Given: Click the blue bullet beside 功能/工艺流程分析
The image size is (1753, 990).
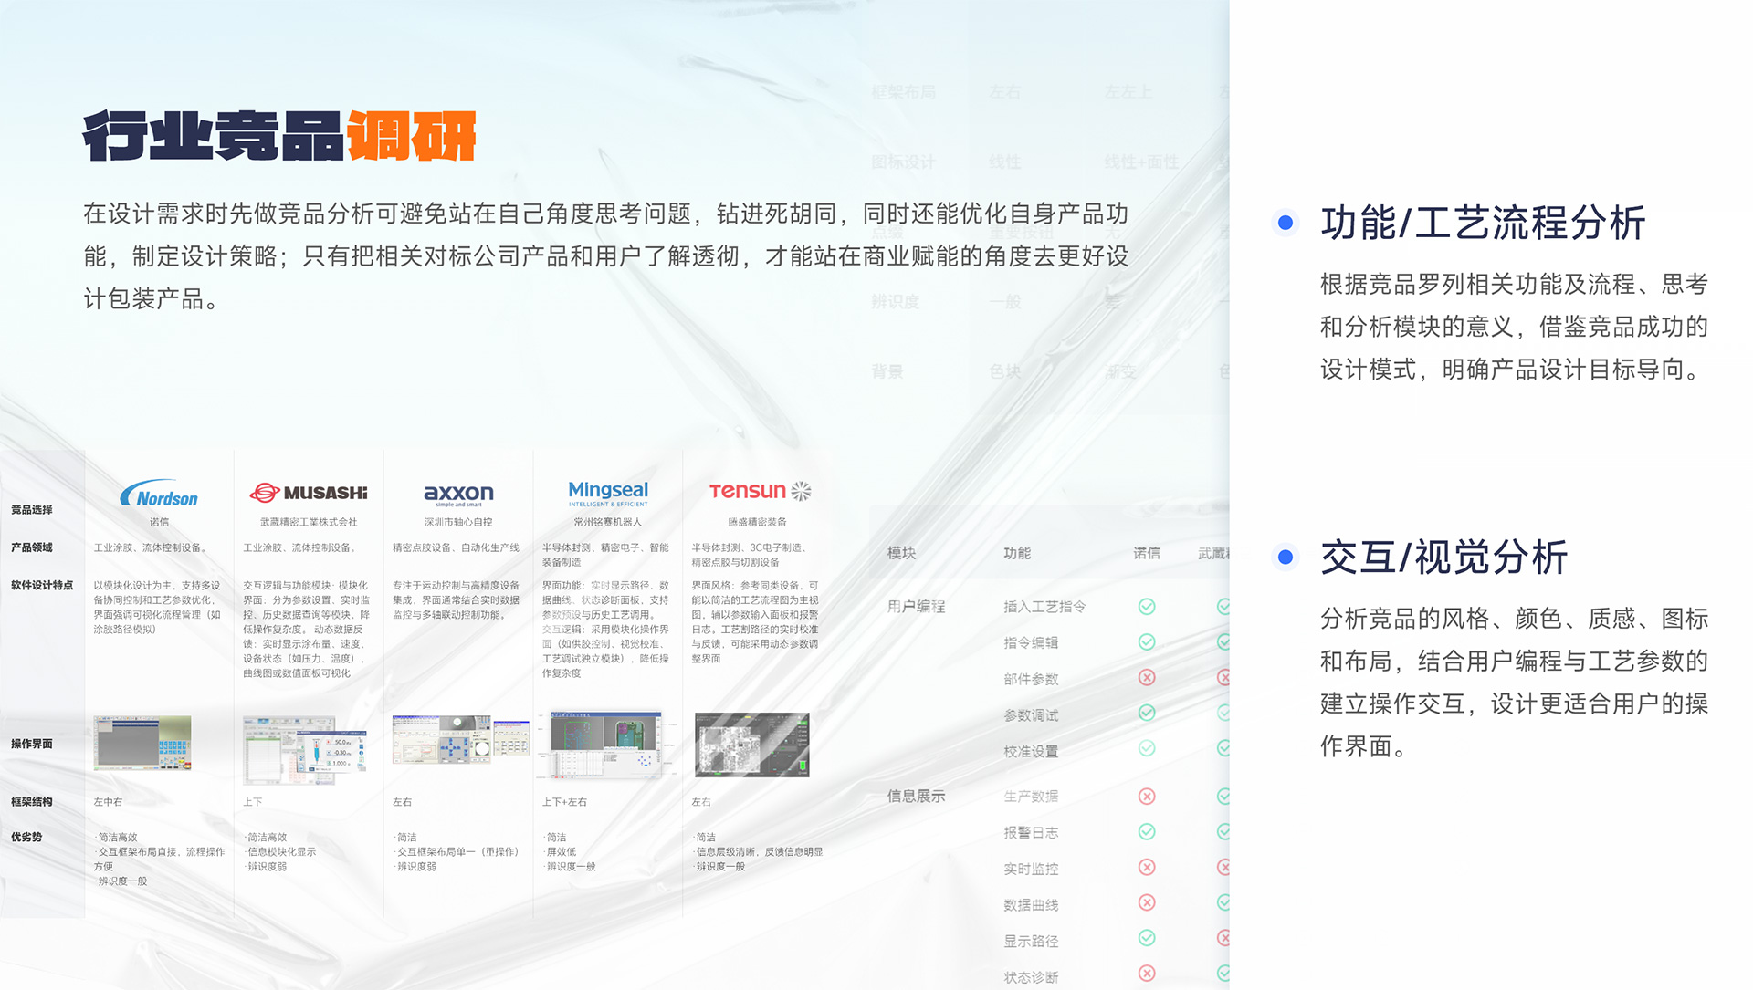Looking at the screenshot, I should click(1286, 220).
